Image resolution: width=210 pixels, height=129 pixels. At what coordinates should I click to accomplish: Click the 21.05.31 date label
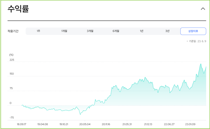[127, 124]
